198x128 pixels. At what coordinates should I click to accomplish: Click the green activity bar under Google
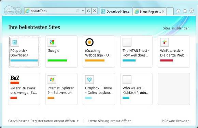coord(57,61)
